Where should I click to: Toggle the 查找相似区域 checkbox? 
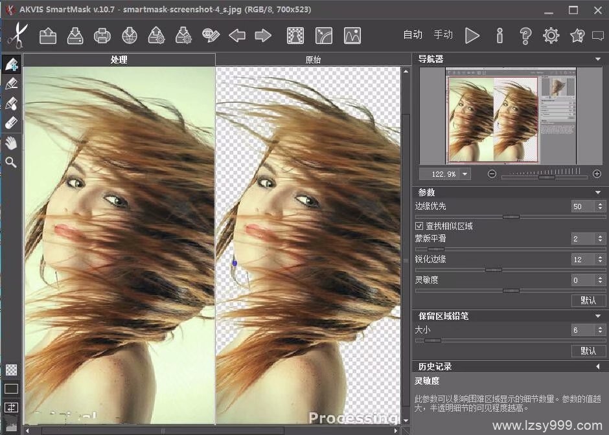click(x=419, y=226)
